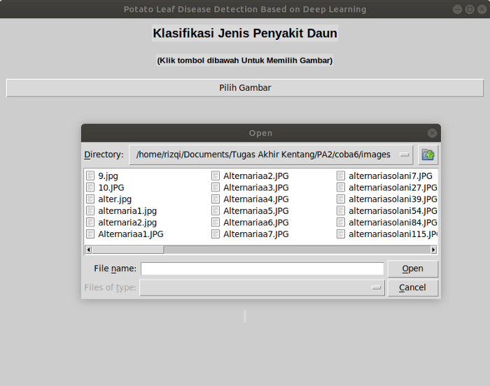Click file icon next to alternariasolani7.JPG

[341, 176]
